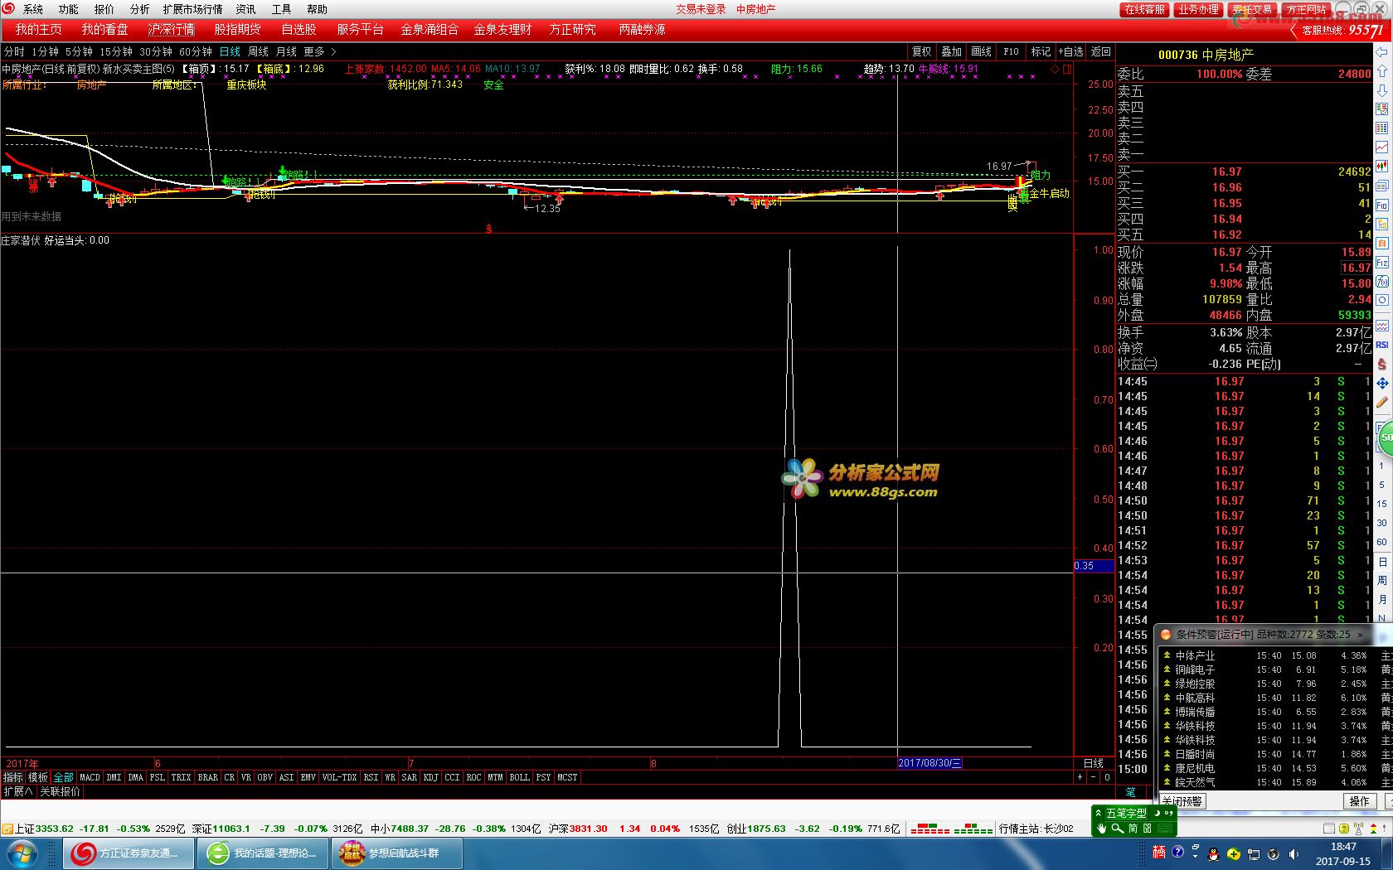Expand the 更多 period options
The height and width of the screenshot is (870, 1393).
tap(319, 51)
